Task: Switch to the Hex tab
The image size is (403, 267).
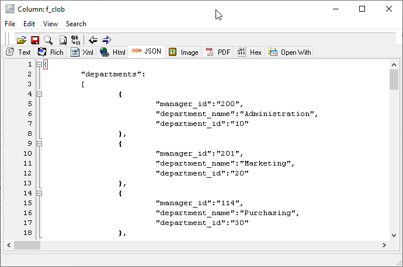Action: click(x=250, y=52)
